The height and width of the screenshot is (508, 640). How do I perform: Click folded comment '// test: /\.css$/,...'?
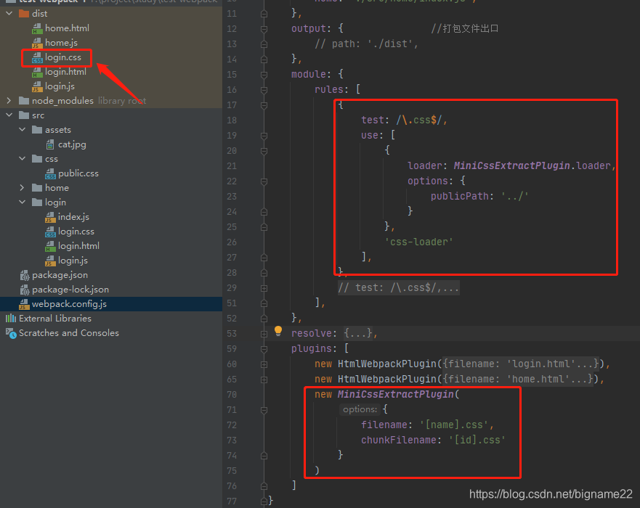click(x=398, y=288)
